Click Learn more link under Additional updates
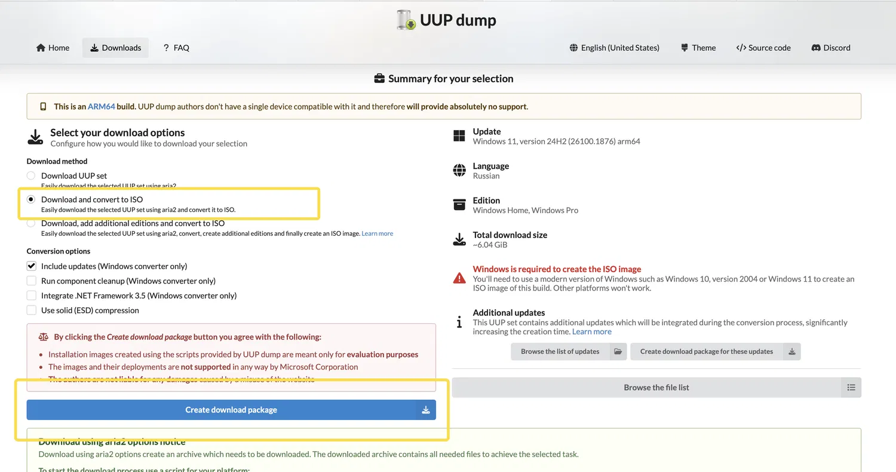The width and height of the screenshot is (896, 472). [591, 332]
